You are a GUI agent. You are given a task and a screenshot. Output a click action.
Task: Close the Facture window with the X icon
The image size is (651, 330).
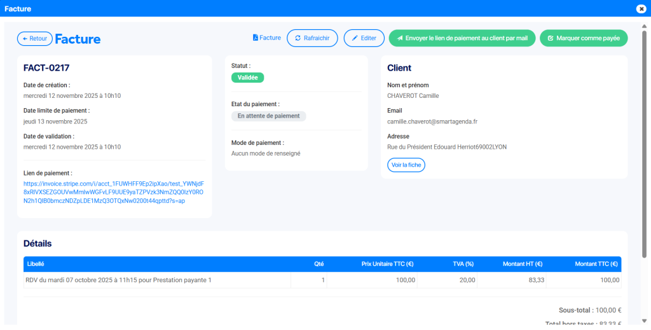[641, 9]
